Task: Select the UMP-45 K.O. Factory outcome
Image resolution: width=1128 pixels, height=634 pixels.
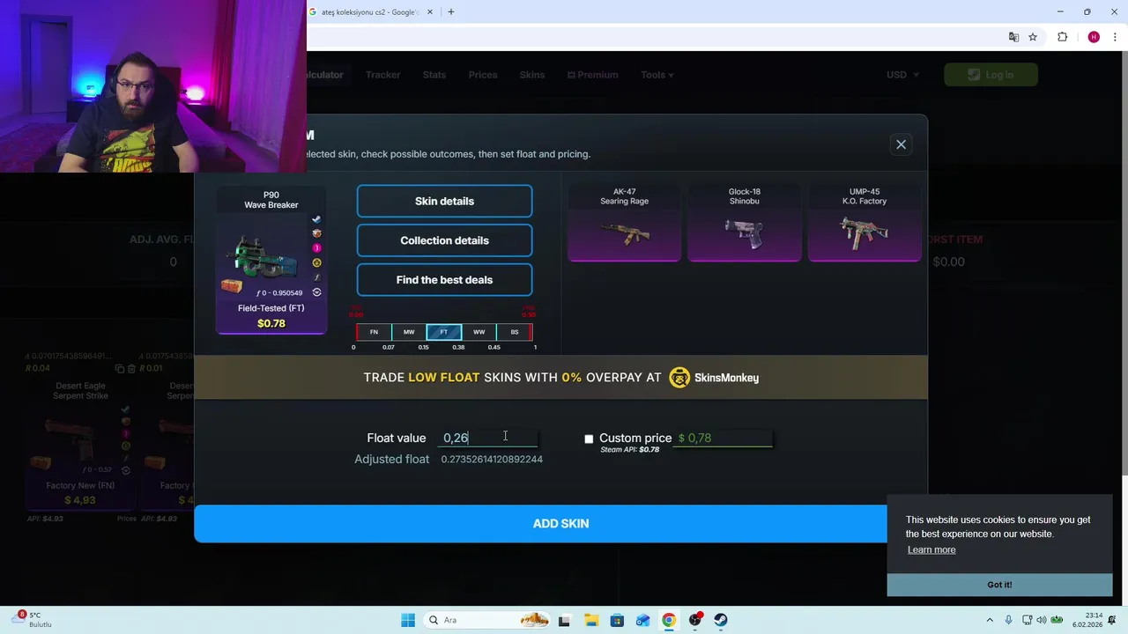Action: click(865, 223)
